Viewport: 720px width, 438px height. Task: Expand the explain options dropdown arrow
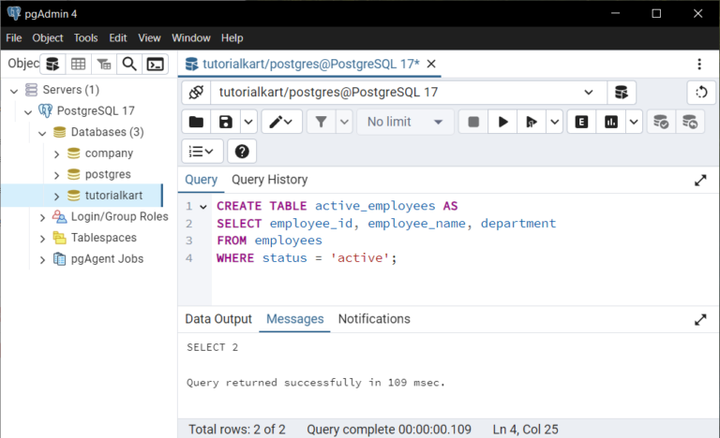[x=634, y=122]
